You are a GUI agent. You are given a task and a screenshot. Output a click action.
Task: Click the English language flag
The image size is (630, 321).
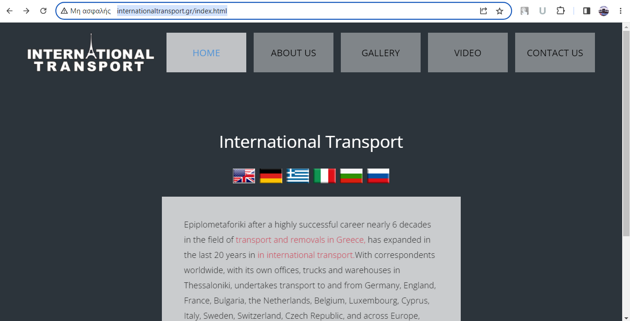pyautogui.click(x=244, y=176)
